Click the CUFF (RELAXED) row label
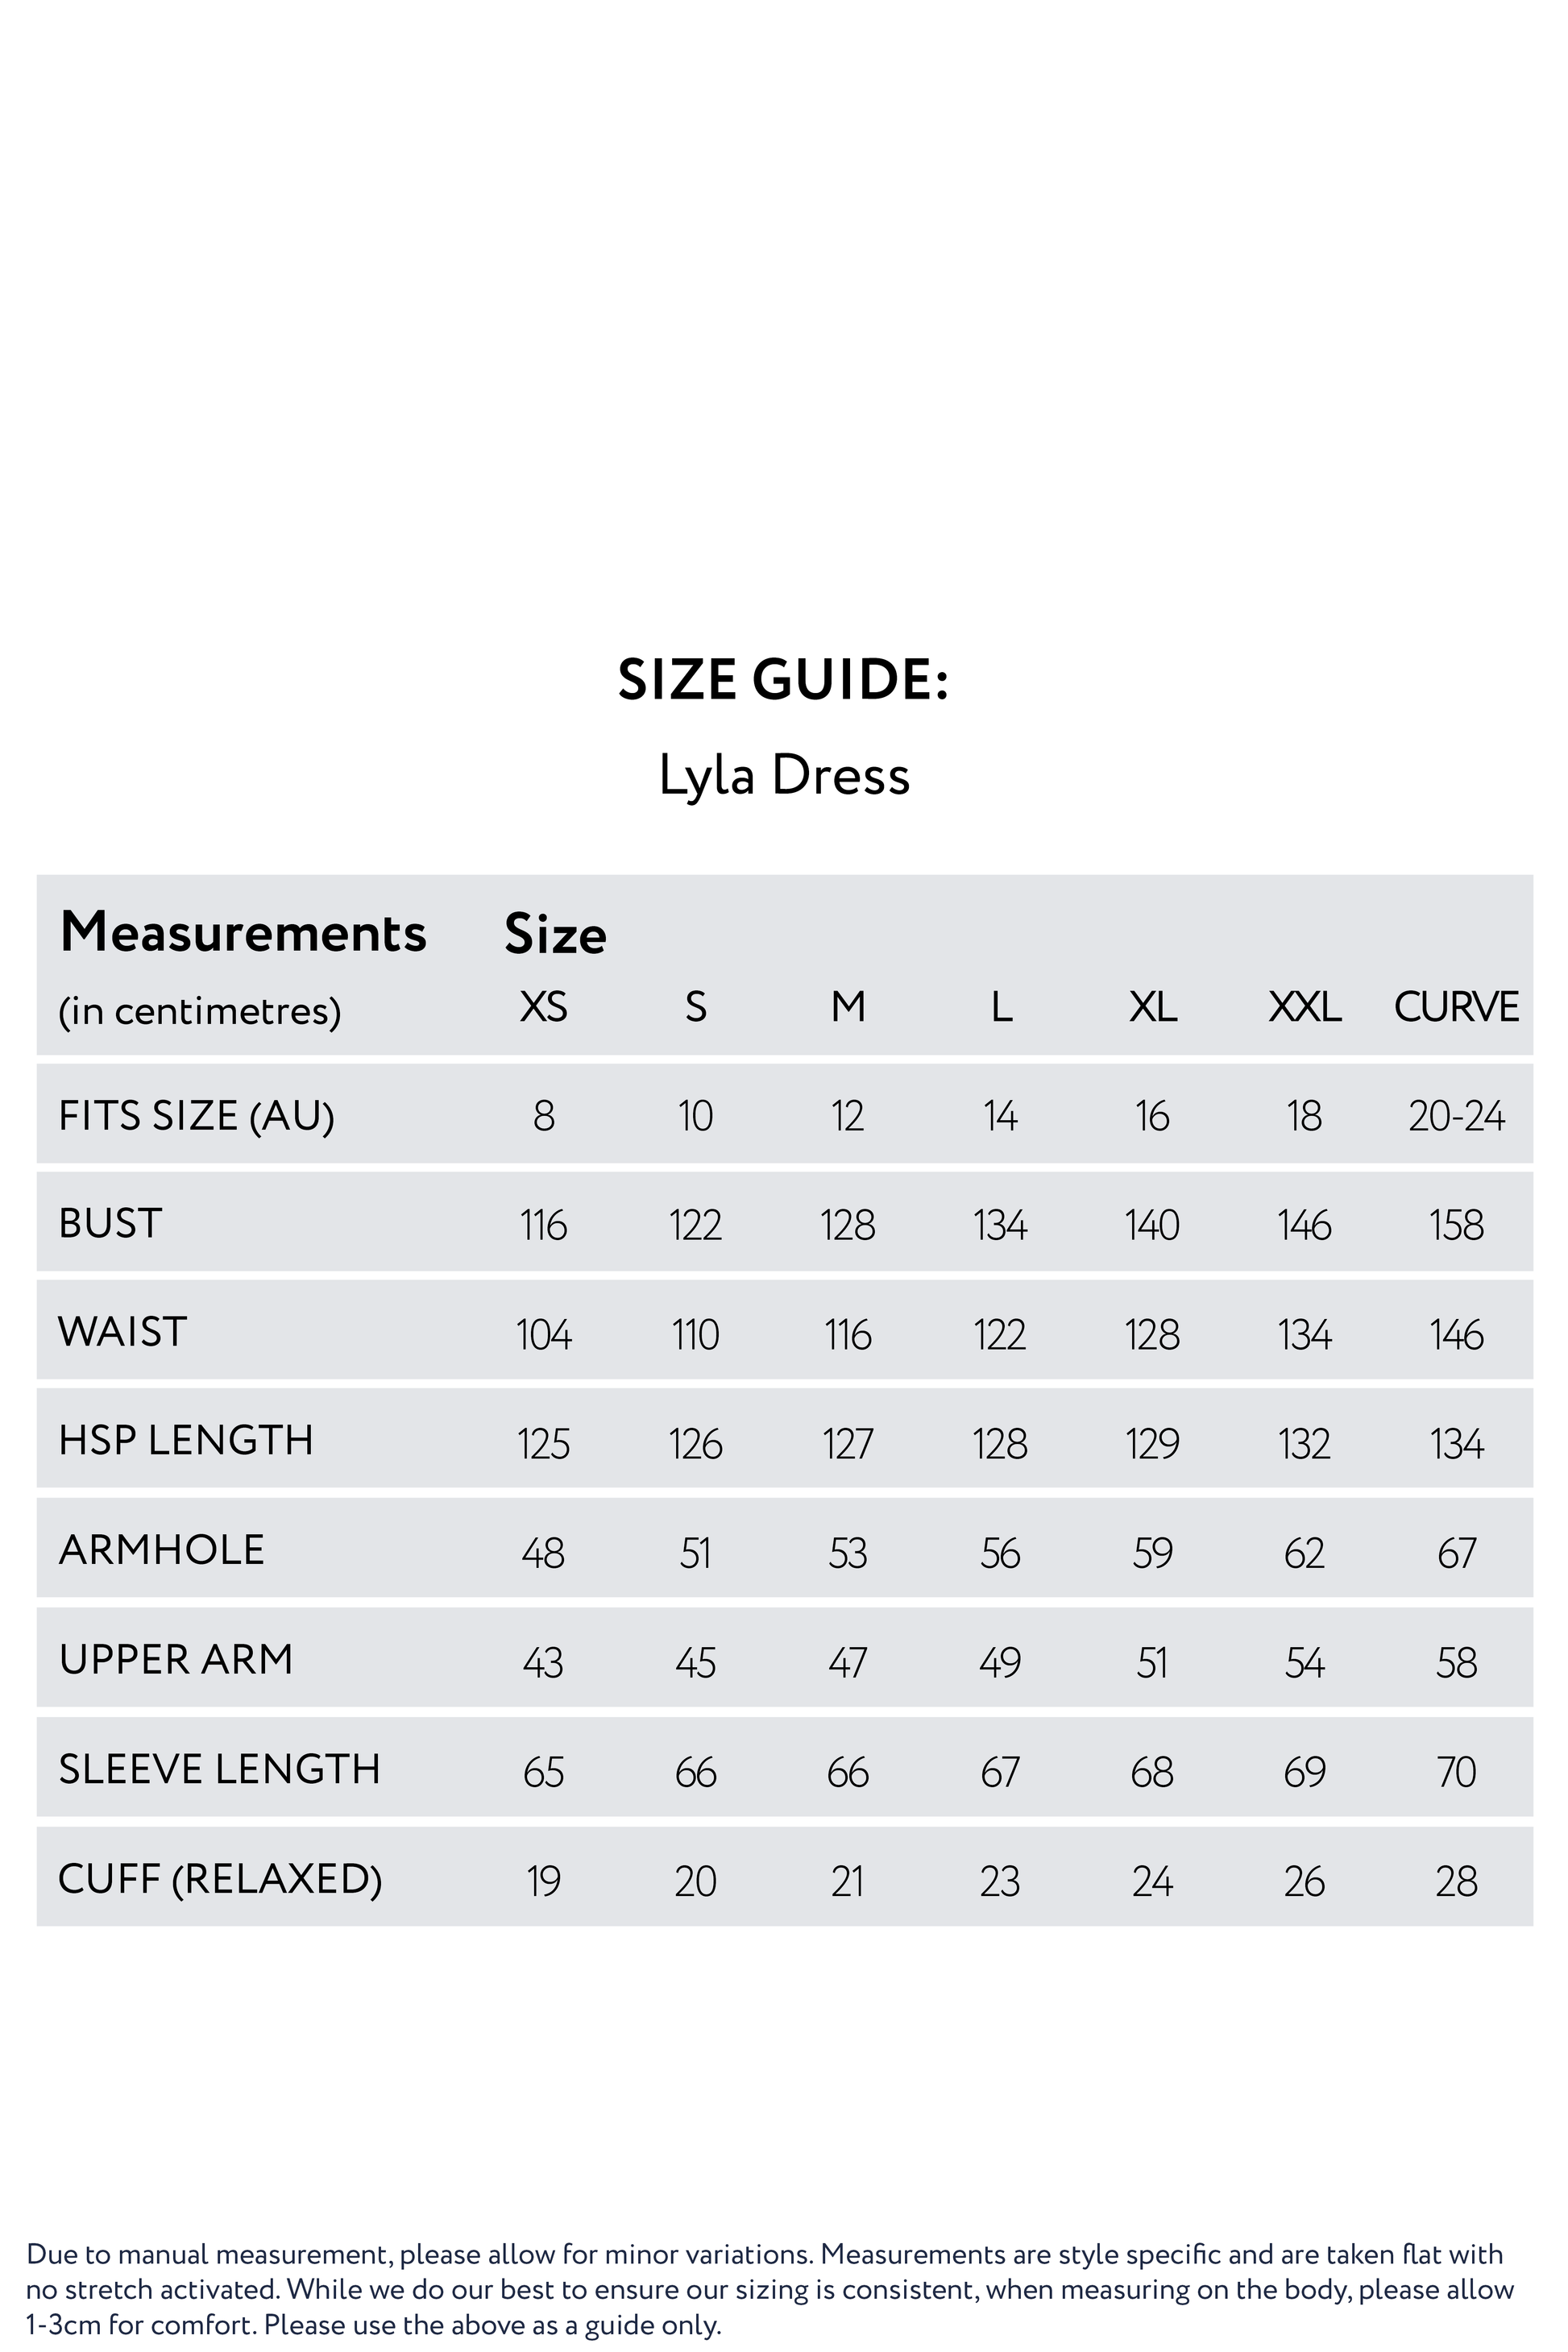 click(220, 1879)
